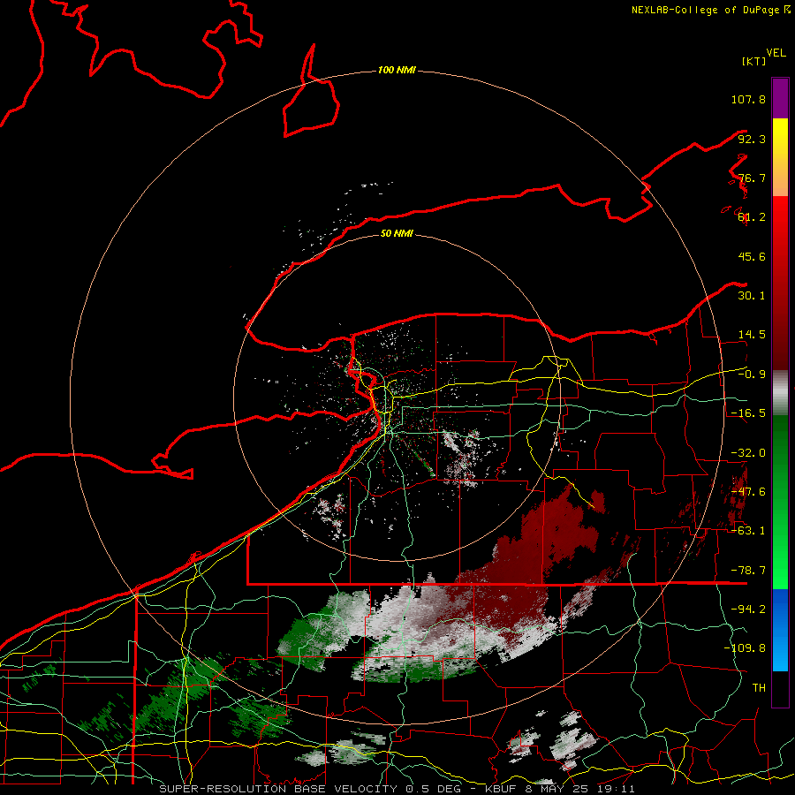Pick the gray near-zero segment of the color bar

[x=780, y=393]
